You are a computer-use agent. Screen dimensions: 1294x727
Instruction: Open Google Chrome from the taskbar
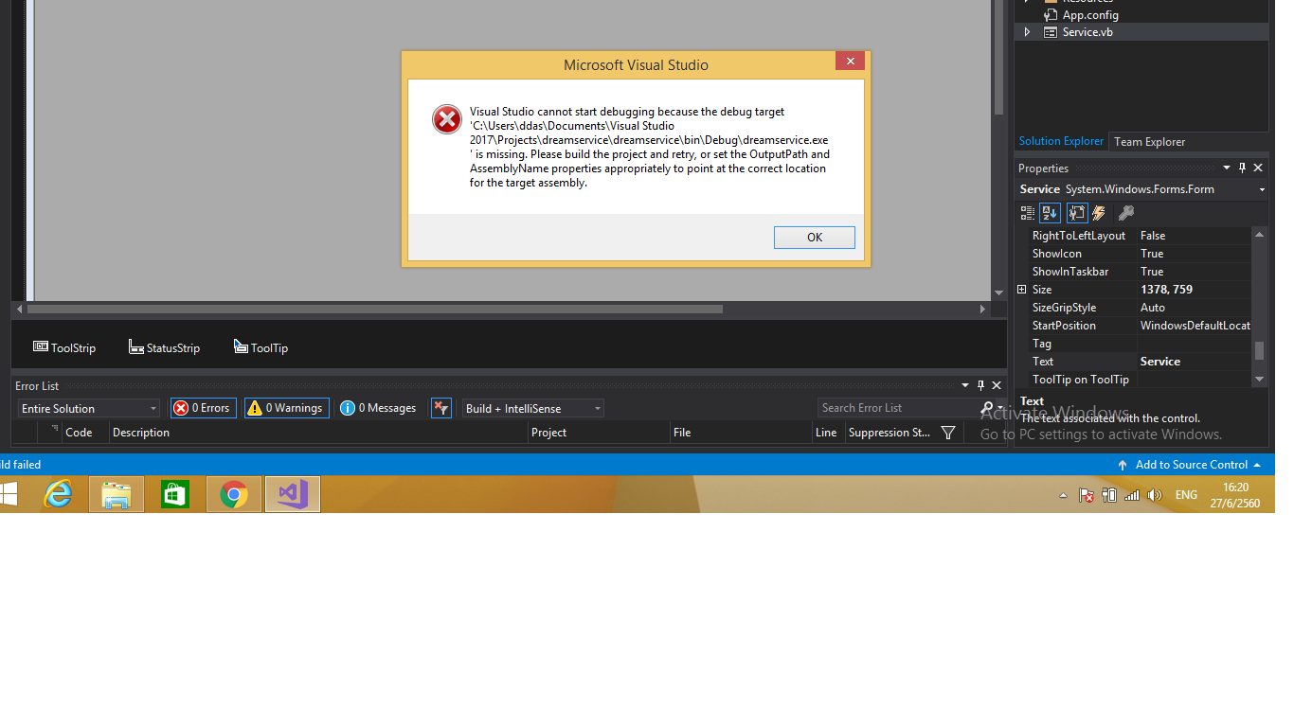click(234, 494)
